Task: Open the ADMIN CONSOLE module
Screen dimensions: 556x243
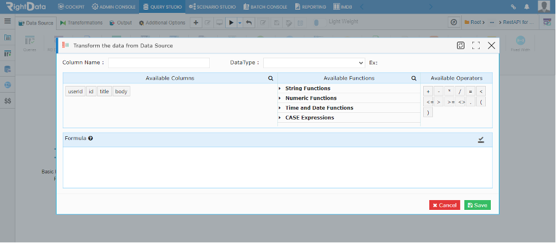Action: click(x=113, y=7)
